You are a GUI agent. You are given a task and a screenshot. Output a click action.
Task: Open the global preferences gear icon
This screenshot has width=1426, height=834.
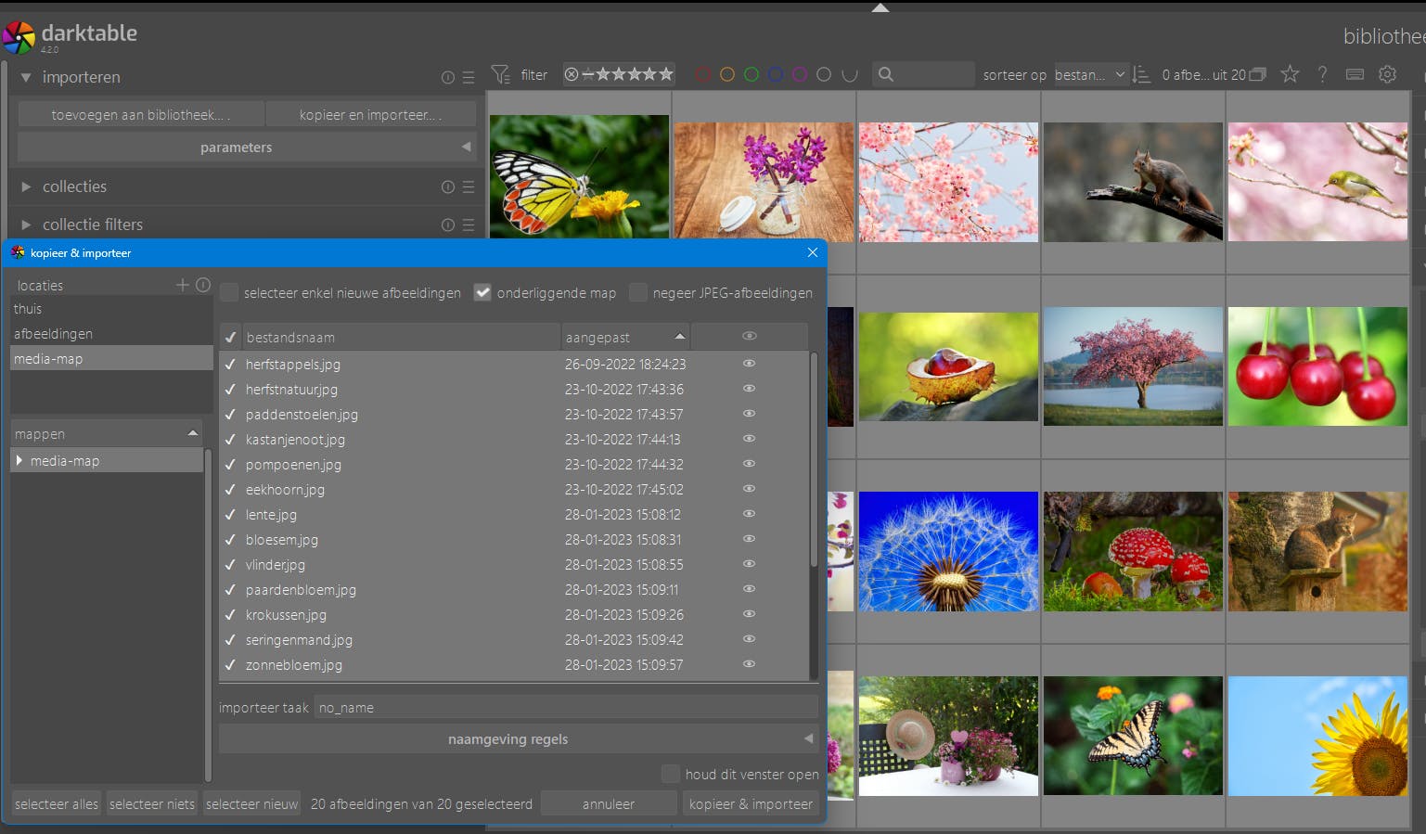1387,74
